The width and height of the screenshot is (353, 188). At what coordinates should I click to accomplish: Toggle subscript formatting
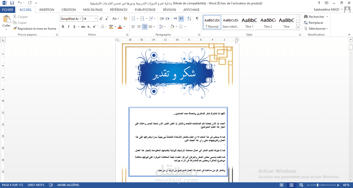click(89, 27)
